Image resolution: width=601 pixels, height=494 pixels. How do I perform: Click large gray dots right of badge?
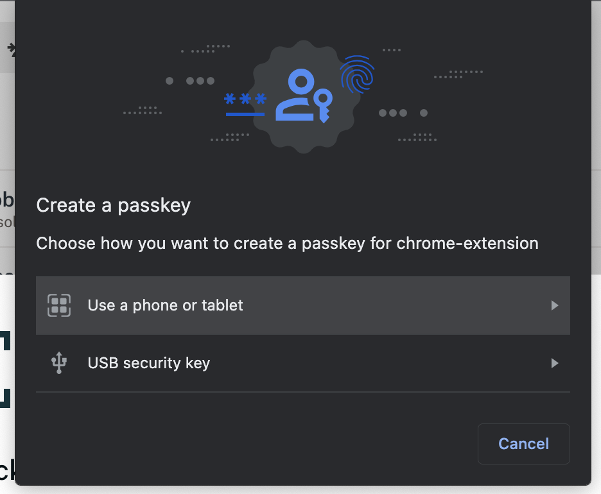pos(403,113)
